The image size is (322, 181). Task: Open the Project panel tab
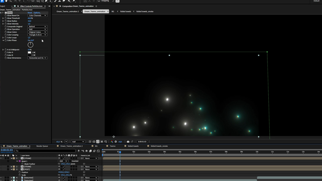pyautogui.click(x=3, y=6)
